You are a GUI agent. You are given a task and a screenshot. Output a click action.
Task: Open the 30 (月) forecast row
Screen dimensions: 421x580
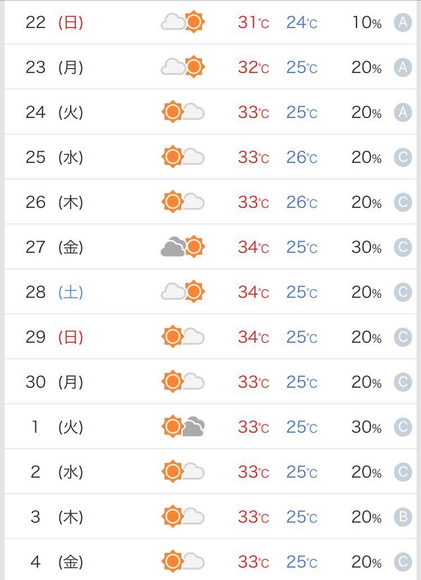(x=210, y=382)
